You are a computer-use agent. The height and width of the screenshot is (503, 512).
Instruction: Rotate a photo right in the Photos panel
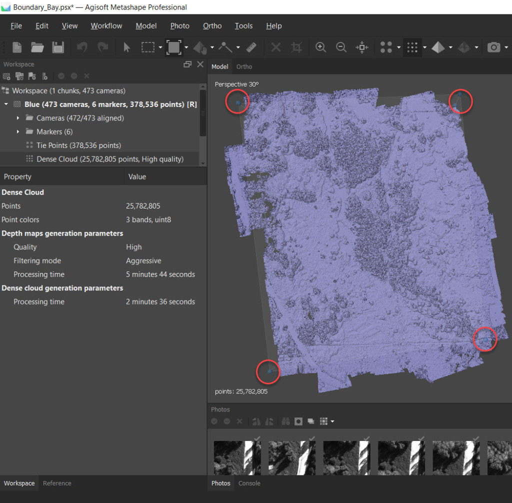[x=268, y=421]
